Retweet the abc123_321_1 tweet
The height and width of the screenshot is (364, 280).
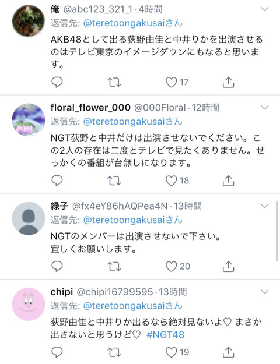[x=114, y=82]
